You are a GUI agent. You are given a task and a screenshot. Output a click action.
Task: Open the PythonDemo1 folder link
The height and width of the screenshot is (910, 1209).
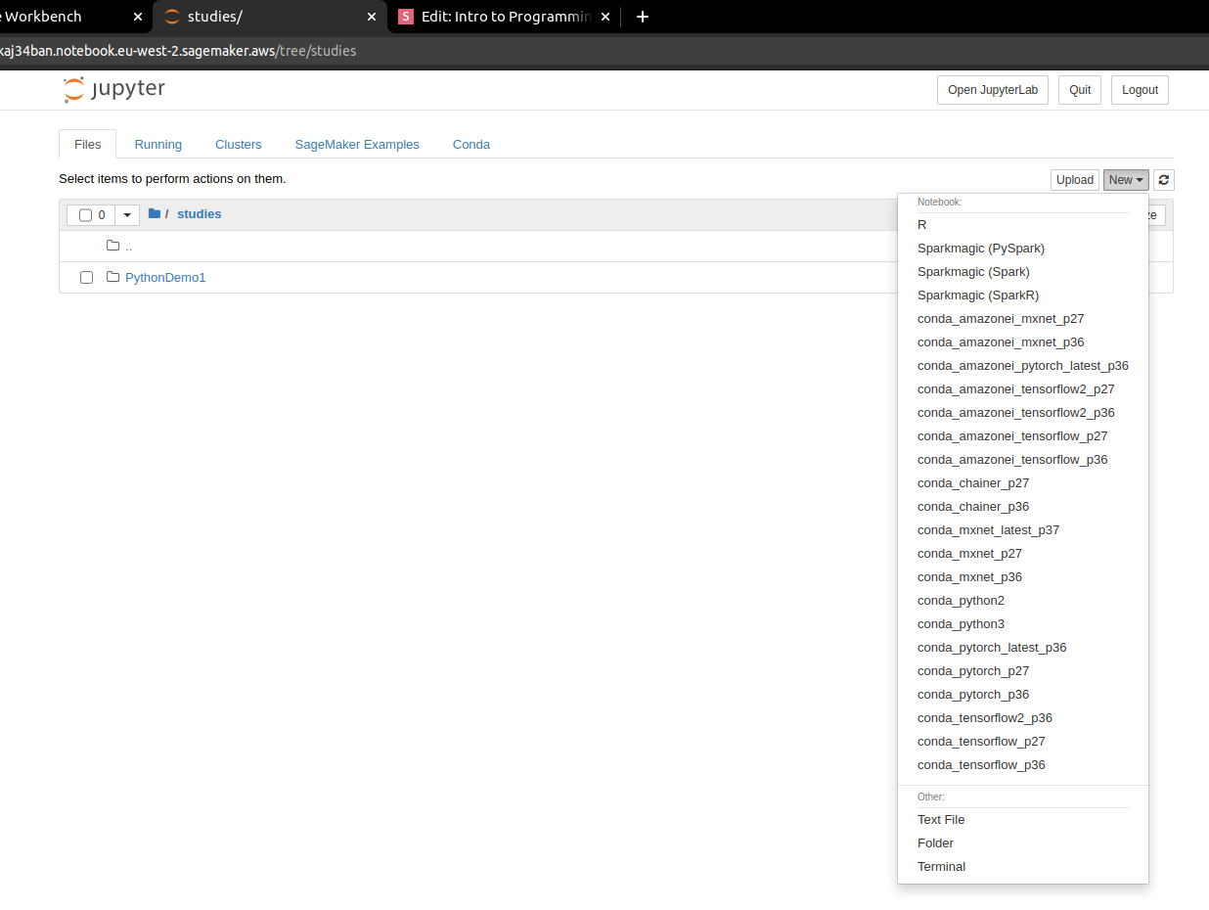click(x=165, y=278)
